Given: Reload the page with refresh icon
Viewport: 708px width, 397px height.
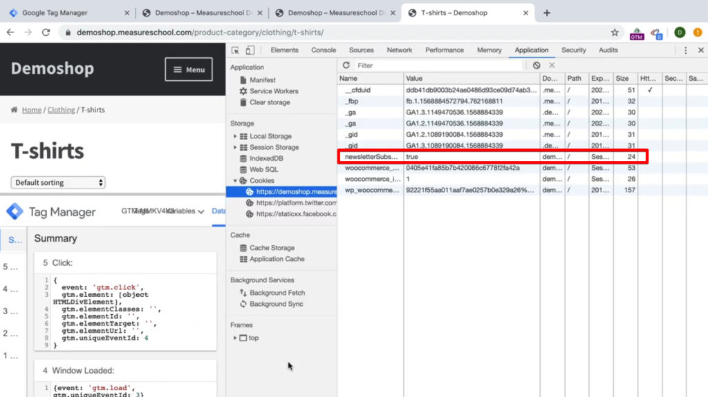Looking at the screenshot, I should [46, 32].
